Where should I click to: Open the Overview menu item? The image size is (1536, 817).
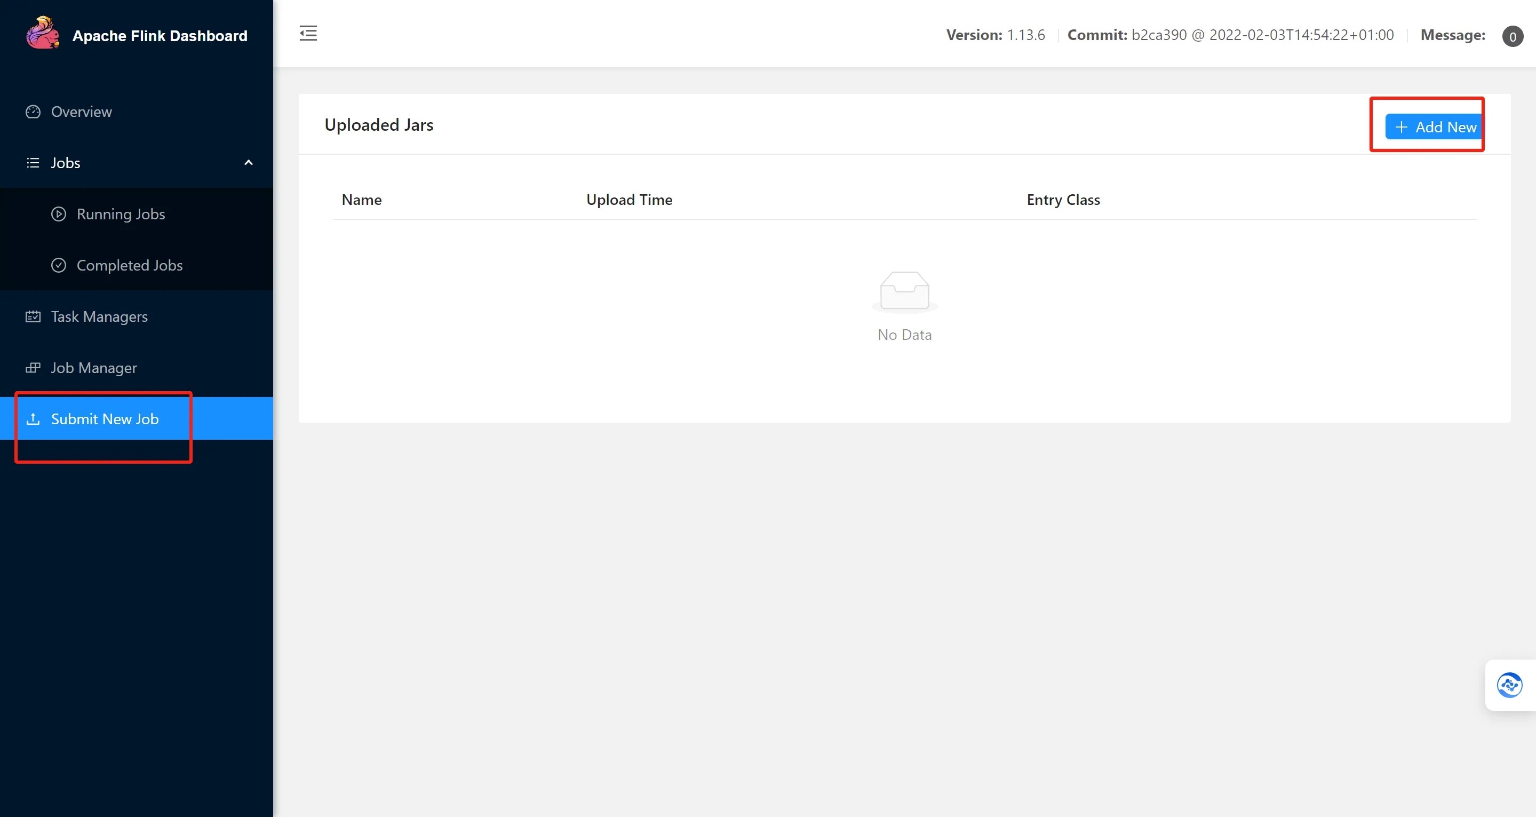pyautogui.click(x=82, y=112)
